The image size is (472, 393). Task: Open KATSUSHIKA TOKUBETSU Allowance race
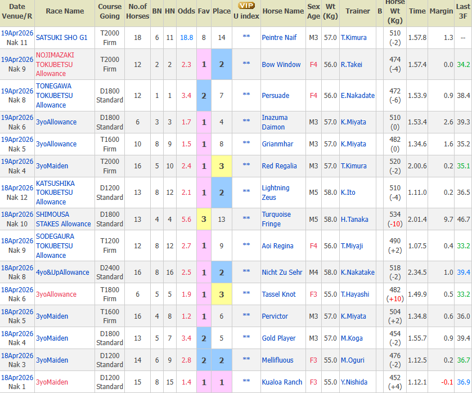(55, 193)
